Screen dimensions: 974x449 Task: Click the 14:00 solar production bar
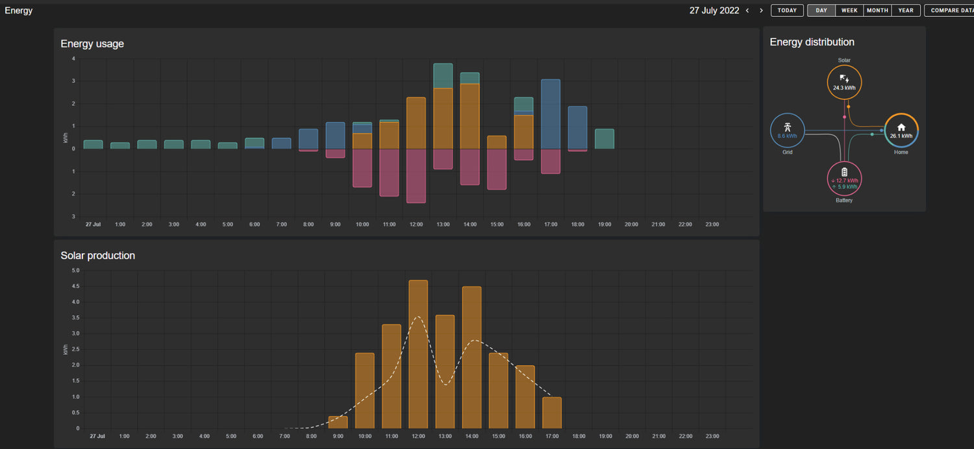coord(471,357)
